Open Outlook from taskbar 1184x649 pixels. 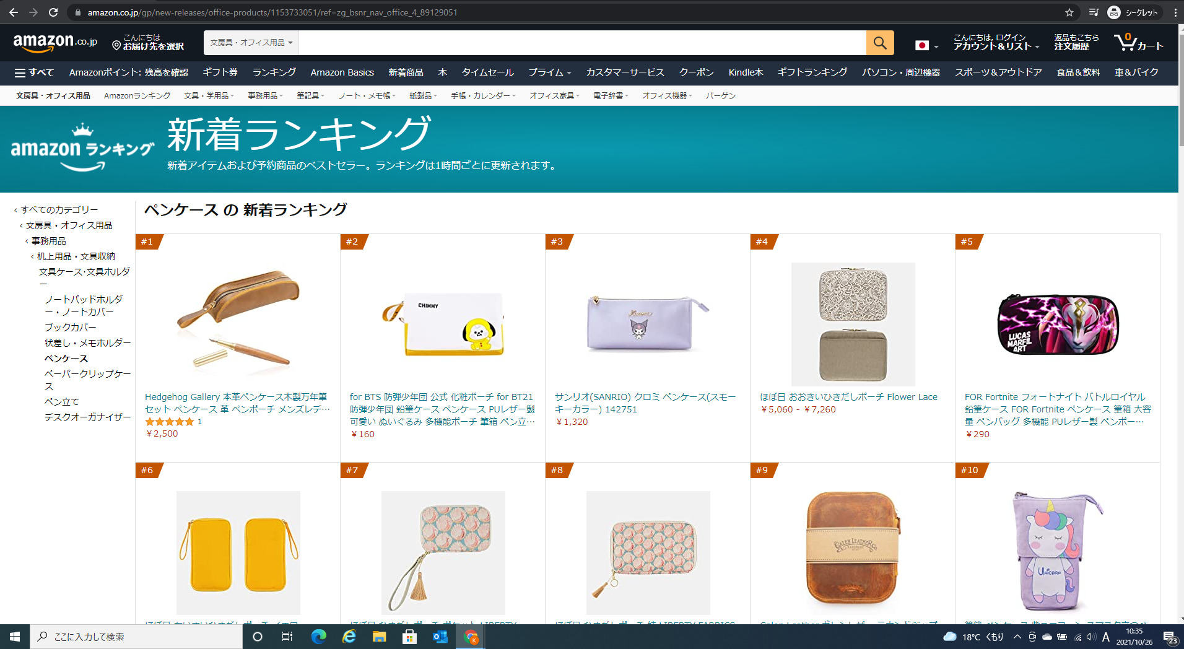[x=440, y=637]
